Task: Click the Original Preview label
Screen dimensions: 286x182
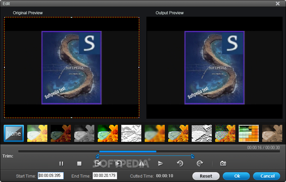Action: click(28, 13)
